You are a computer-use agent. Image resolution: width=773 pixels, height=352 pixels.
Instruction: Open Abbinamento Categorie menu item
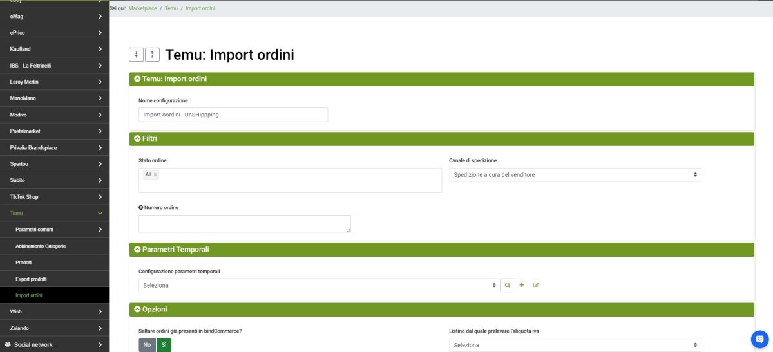(x=54, y=246)
